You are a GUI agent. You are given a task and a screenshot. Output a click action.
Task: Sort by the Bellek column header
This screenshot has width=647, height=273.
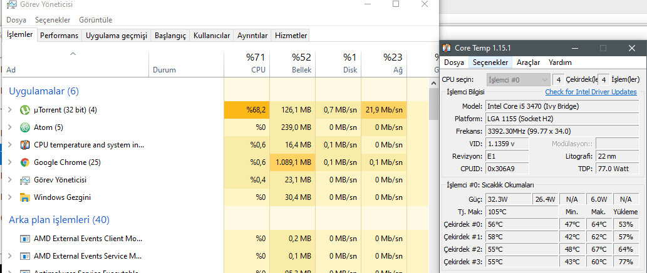[x=292, y=64]
